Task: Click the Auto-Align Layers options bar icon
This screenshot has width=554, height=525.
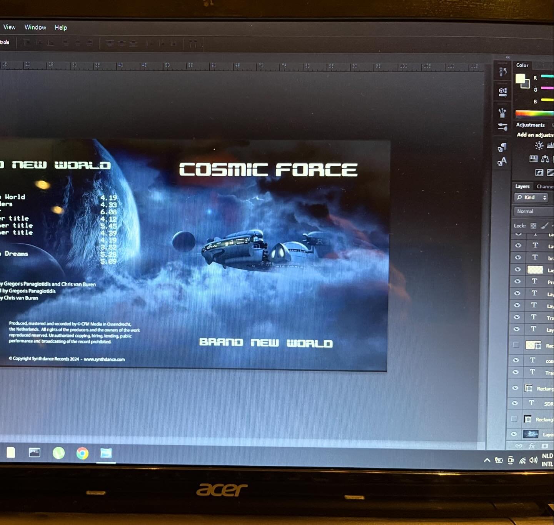Action: click(x=193, y=43)
